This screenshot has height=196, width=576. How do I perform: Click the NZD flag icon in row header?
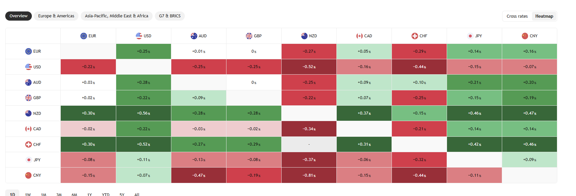(x=29, y=114)
